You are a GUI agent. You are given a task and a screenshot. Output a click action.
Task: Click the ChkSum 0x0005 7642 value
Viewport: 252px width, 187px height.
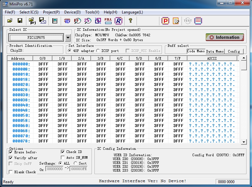[x=139, y=35]
